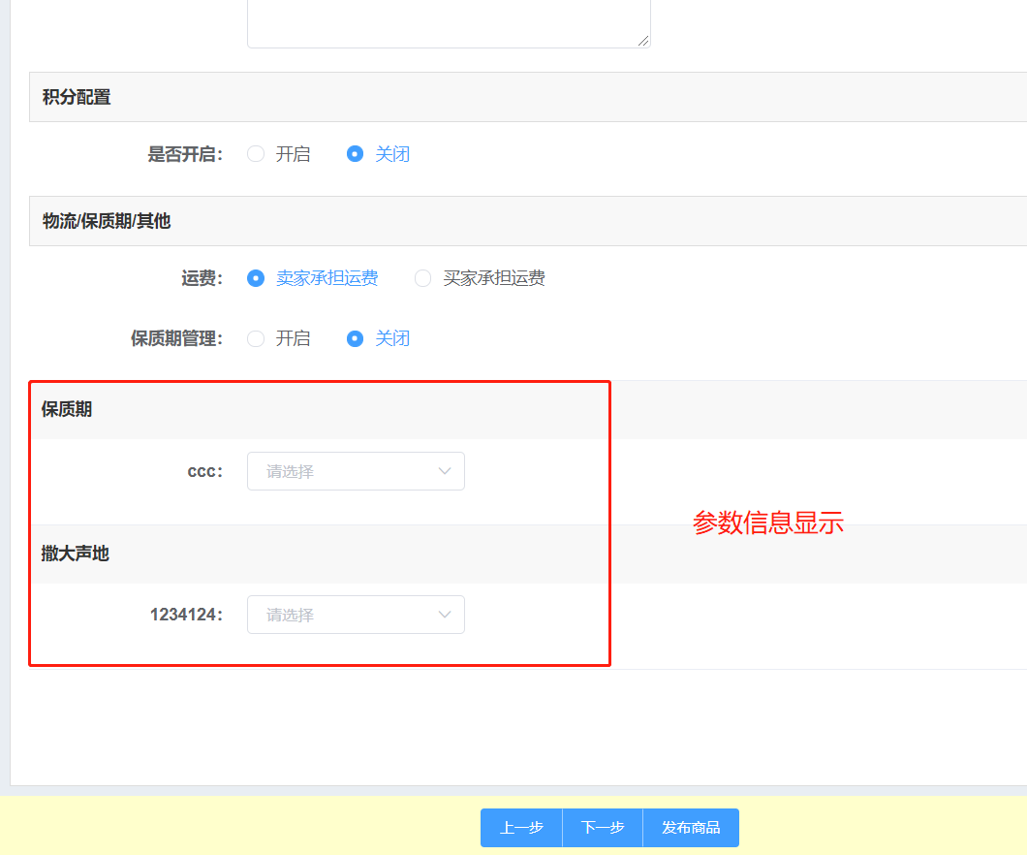Click the 保质期 parameter group title
The height and width of the screenshot is (855, 1027).
point(67,409)
